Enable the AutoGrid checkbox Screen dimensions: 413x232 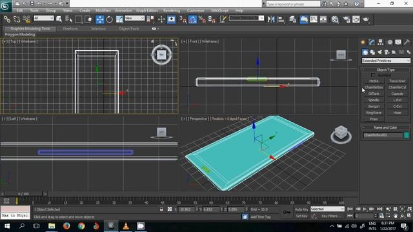[373, 75]
